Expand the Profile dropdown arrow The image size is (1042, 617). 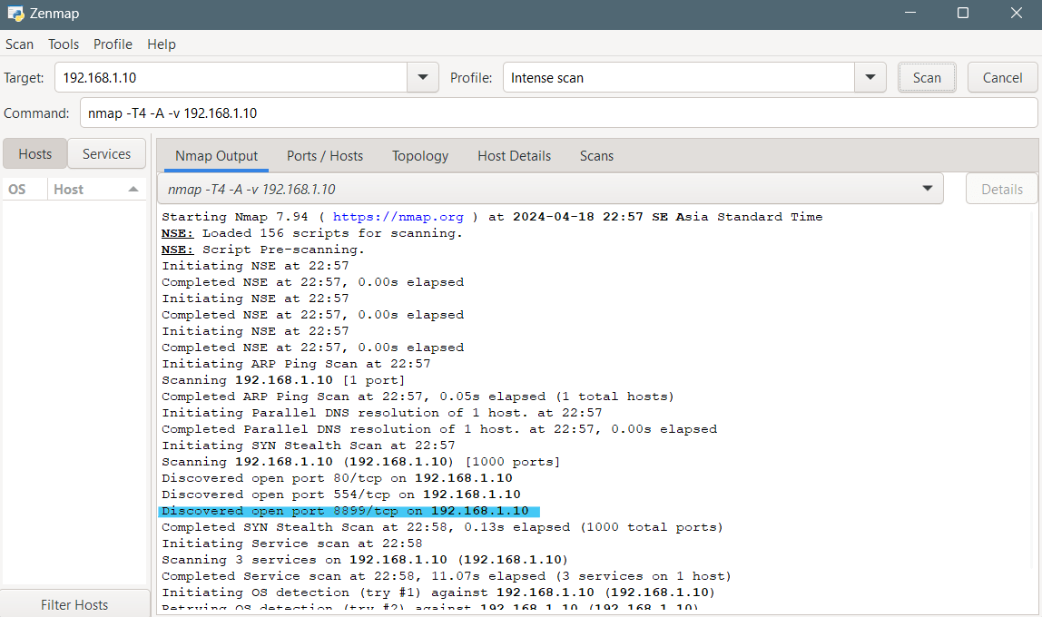click(870, 78)
